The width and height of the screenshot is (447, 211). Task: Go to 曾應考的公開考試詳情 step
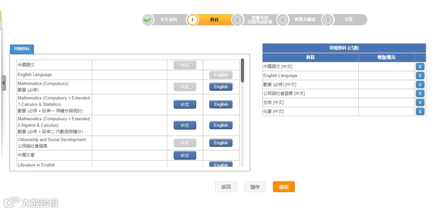[260, 20]
